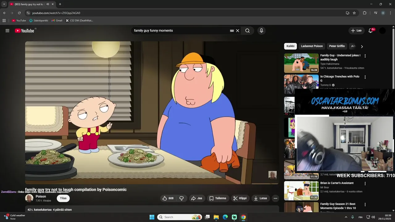Image resolution: width=395 pixels, height=222 pixels.
Task: Open Chrome three-dot menu
Action: pos(390,13)
